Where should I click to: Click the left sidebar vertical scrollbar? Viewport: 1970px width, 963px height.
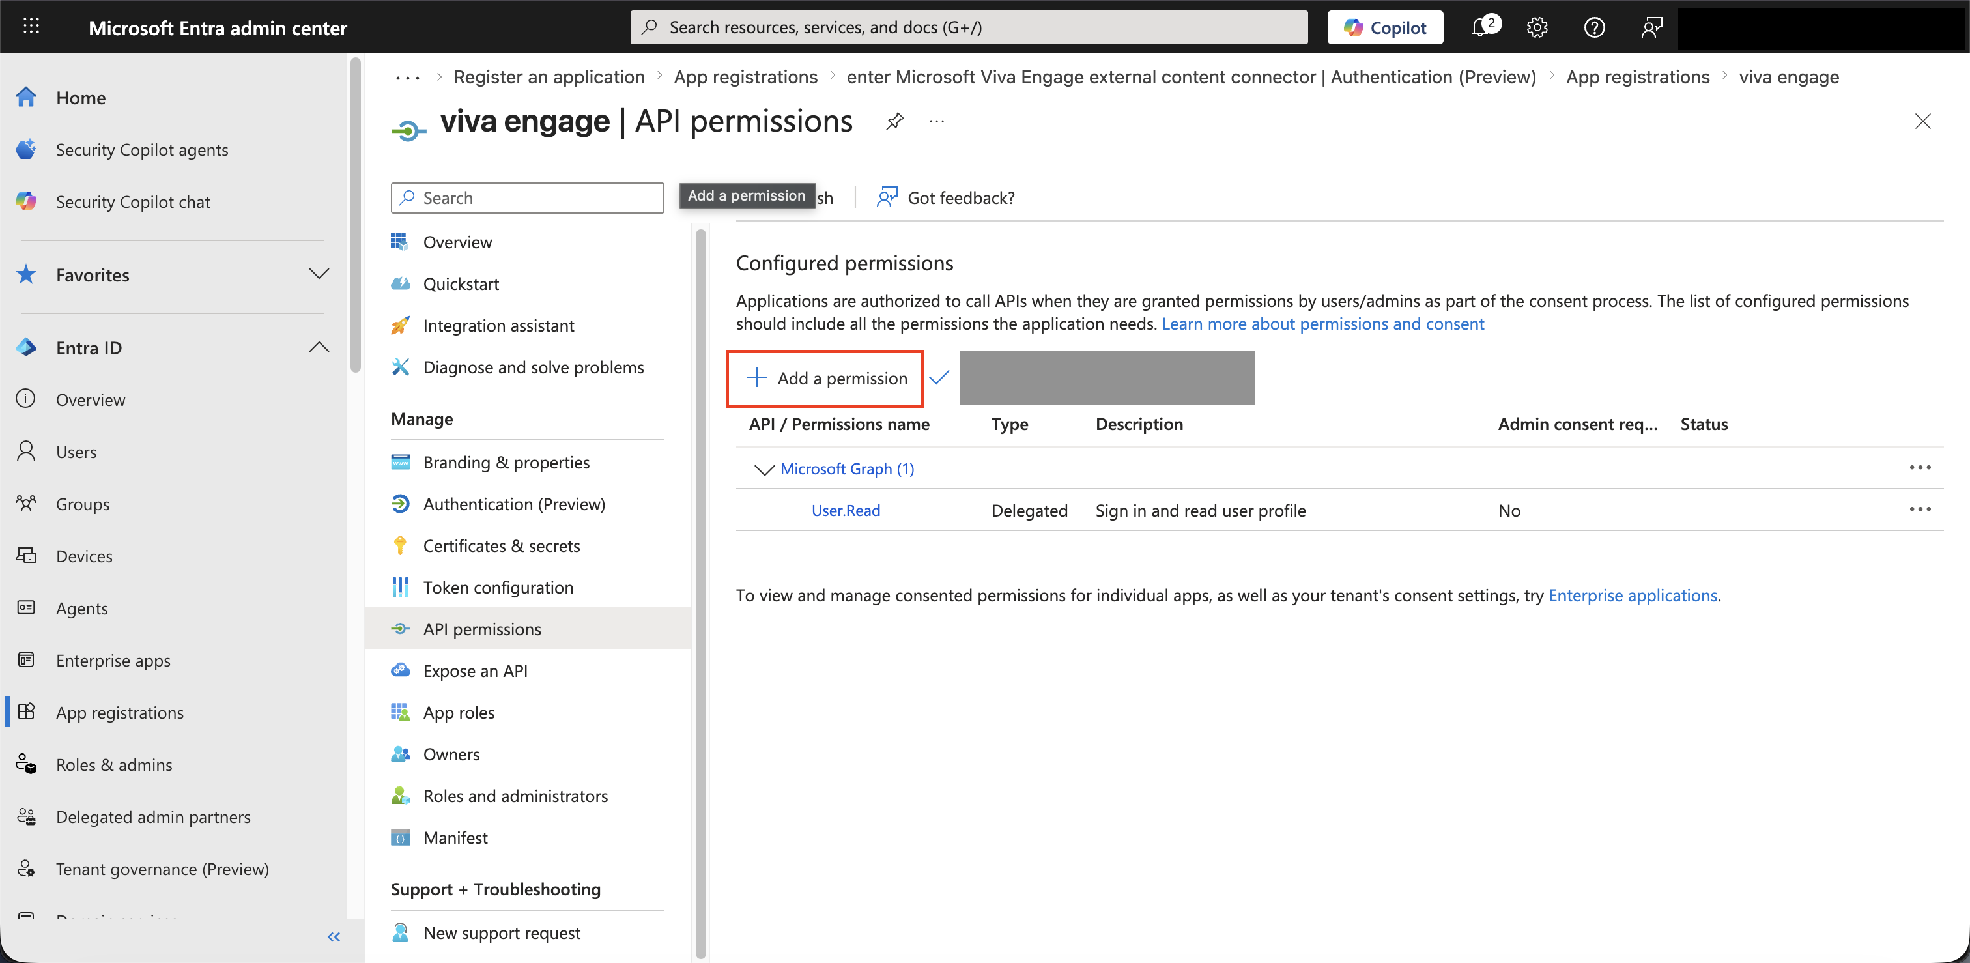[x=355, y=215]
